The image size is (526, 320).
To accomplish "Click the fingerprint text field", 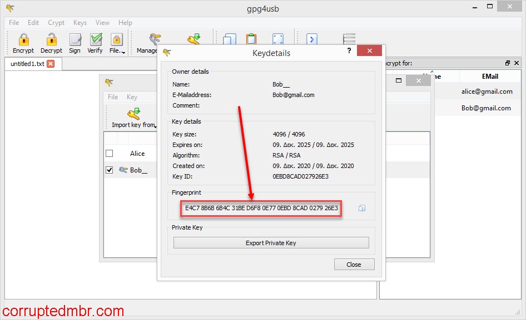I will [x=261, y=208].
